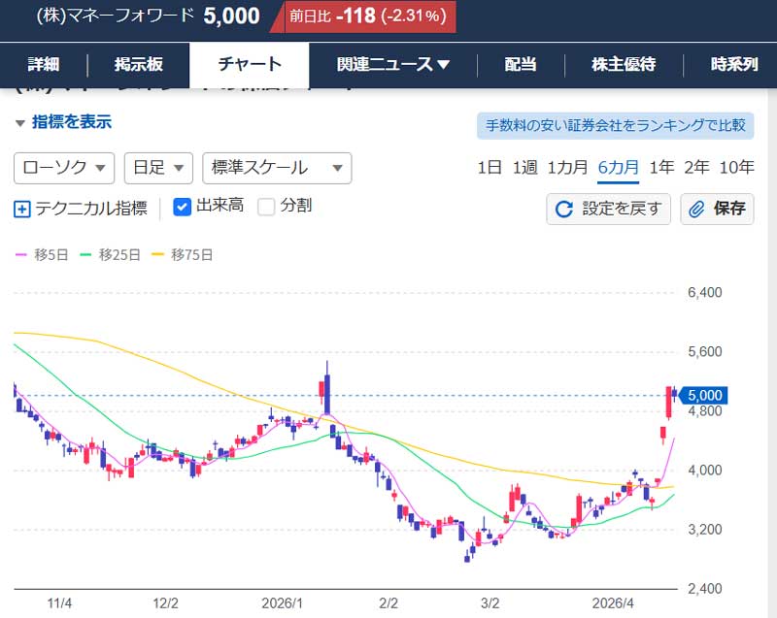This screenshot has height=618, width=777.
Task: Click the 設定を戻す reset button
Action: pos(608,210)
